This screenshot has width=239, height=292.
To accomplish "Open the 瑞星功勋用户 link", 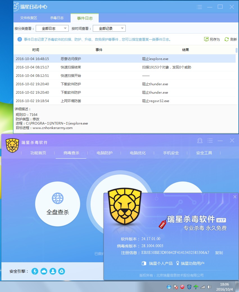I will 193,263.
